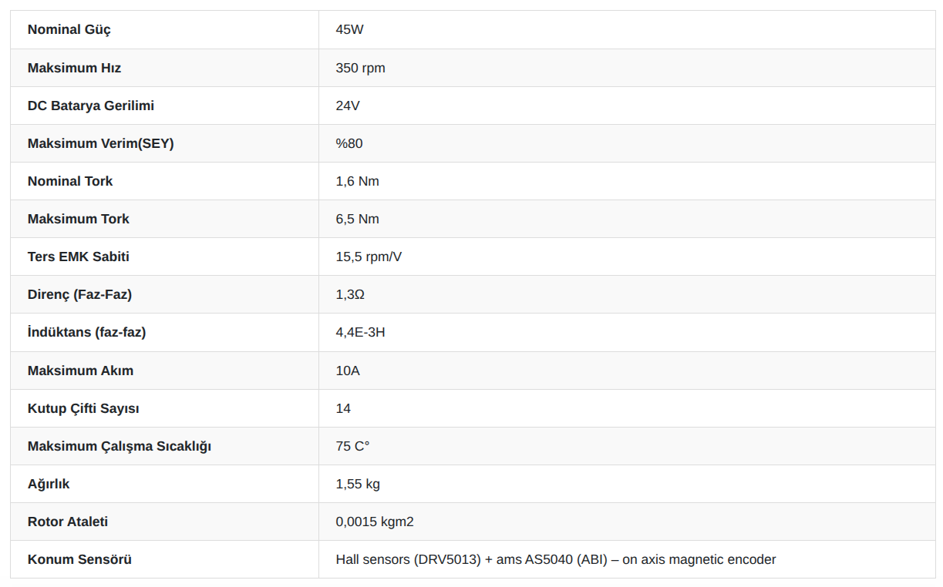Click the Nominal Tork label
The width and height of the screenshot is (943, 587).
[x=70, y=181]
